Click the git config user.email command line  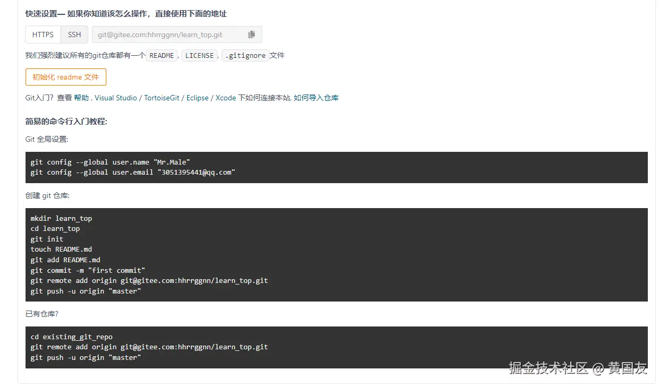click(x=132, y=172)
